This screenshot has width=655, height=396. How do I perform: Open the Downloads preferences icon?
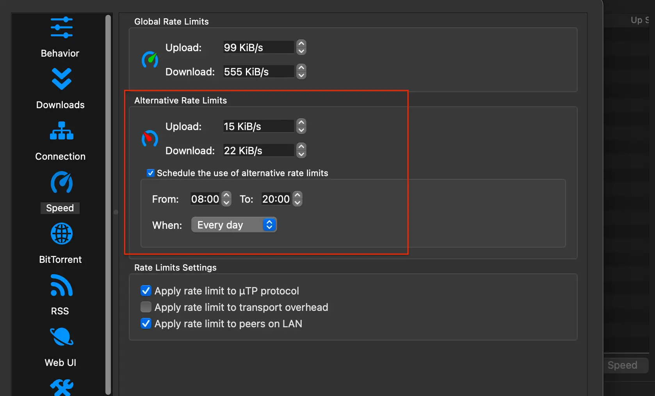point(62,79)
